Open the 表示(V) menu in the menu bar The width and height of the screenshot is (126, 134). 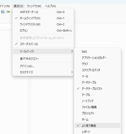point(18,6)
